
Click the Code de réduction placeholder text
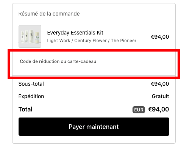(58, 61)
